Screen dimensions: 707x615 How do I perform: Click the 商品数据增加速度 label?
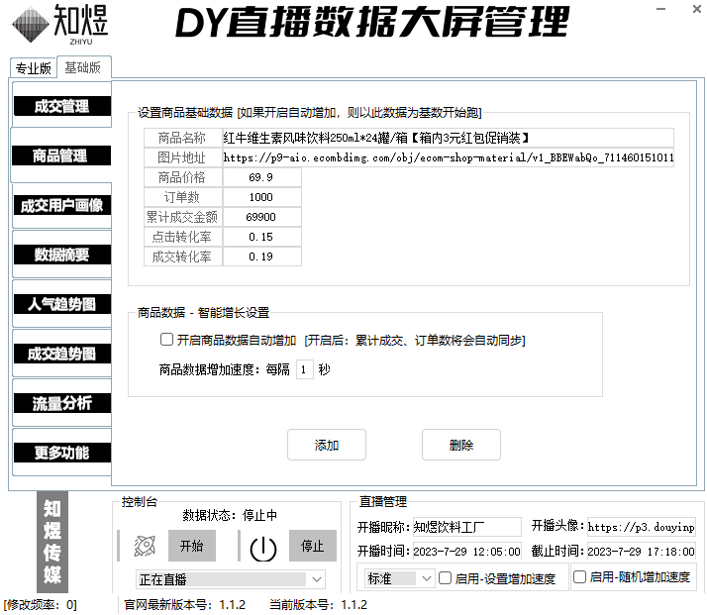(x=209, y=369)
